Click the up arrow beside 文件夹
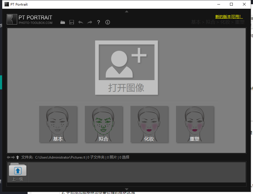The width and height of the screenshot is (253, 194). [x=17, y=157]
